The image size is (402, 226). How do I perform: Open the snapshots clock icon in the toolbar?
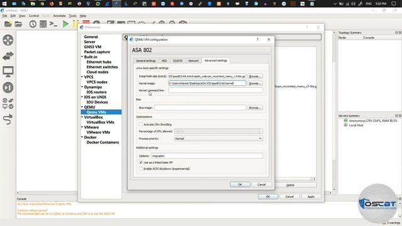coord(33,24)
